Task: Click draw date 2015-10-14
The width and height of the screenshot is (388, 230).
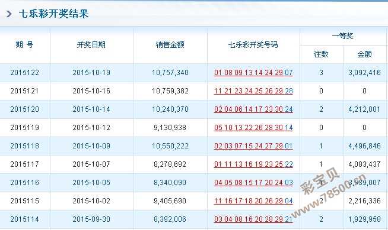Action: click(x=91, y=109)
